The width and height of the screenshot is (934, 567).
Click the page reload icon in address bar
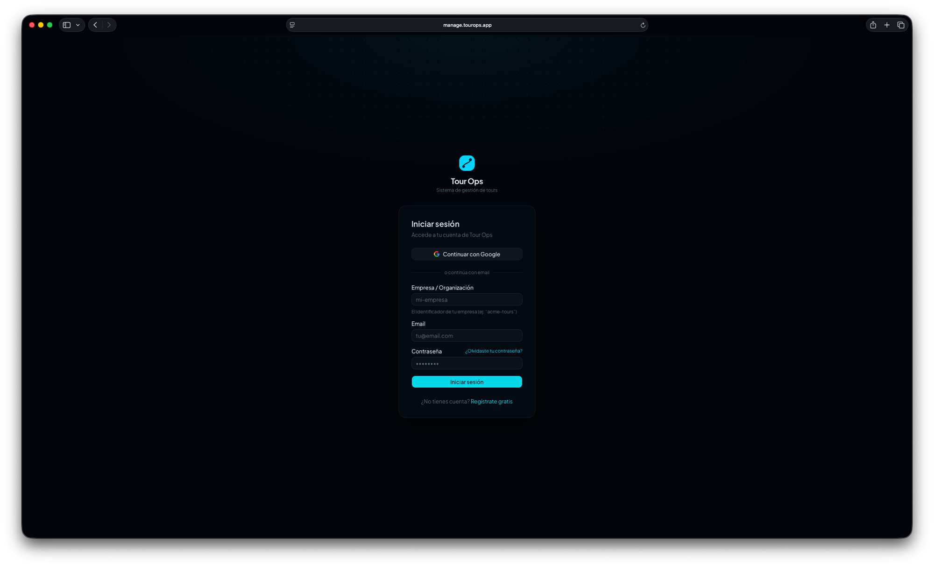[643, 25]
